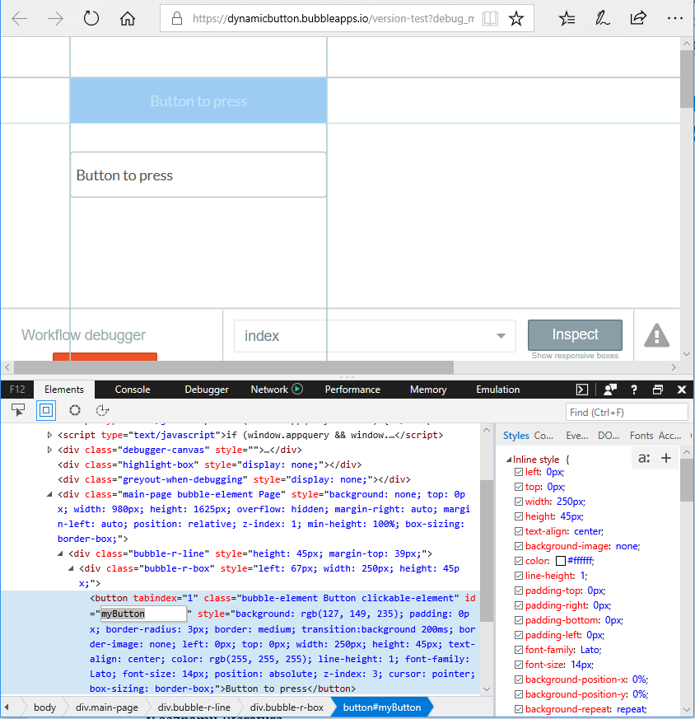The height and width of the screenshot is (719, 695).
Task: Click the network recording play icon
Action: 297,390
